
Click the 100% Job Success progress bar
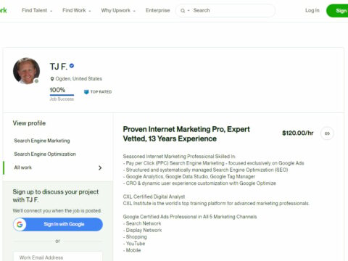62,95
